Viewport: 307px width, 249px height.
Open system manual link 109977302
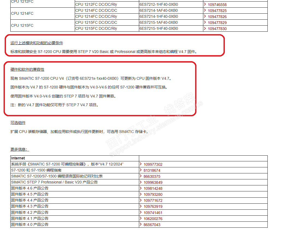153,165
